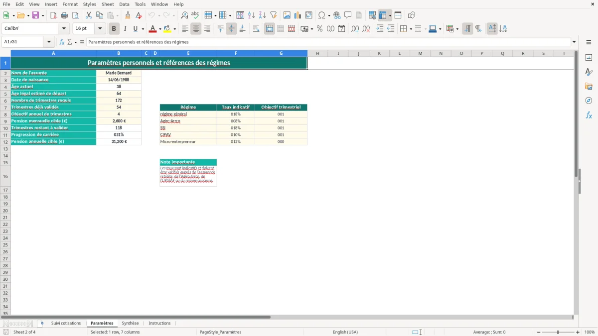Select the Micro-entrepreneur cell
This screenshot has height=336, width=598.
[x=188, y=141]
